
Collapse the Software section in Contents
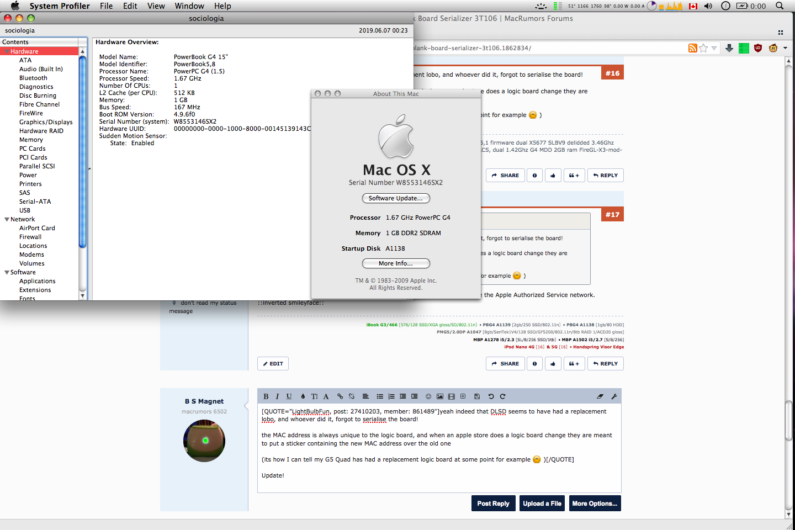click(x=7, y=272)
